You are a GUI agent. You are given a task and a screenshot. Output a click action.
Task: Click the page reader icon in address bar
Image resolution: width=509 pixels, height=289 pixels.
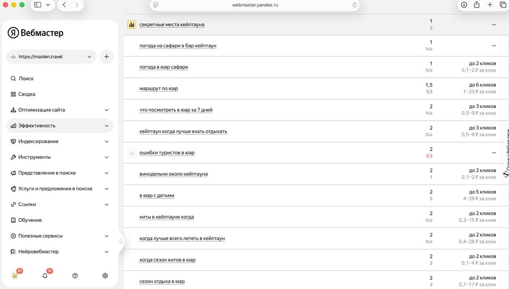coord(156,5)
